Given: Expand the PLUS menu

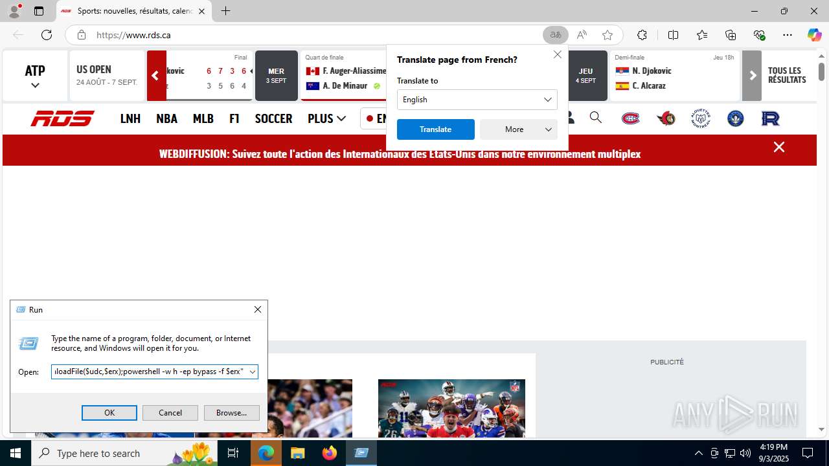Looking at the screenshot, I should click(x=326, y=118).
